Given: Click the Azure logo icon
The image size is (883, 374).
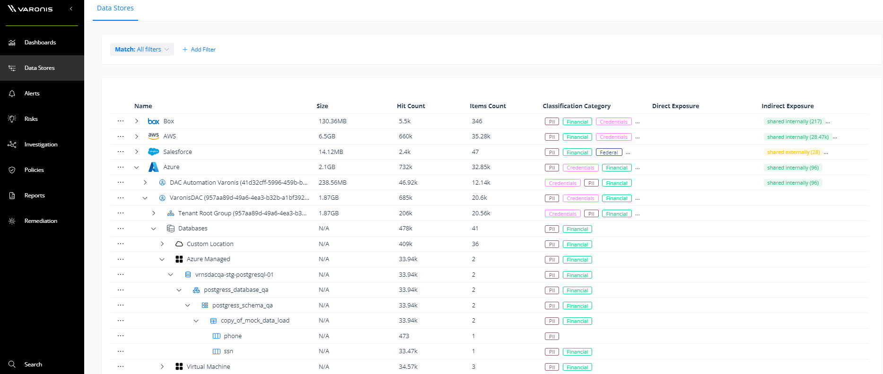Looking at the screenshot, I should click(153, 167).
